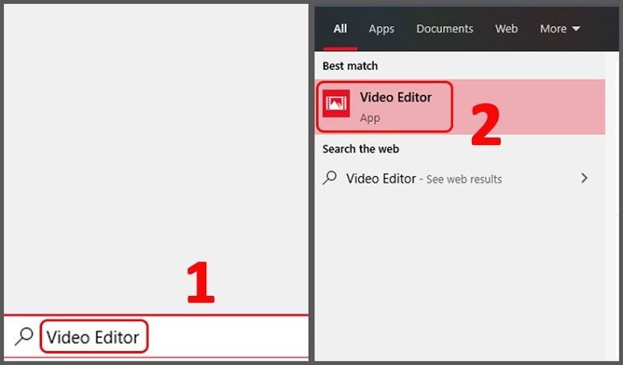This screenshot has width=623, height=365.
Task: Select the "Video Editor" web search suggestion text
Action: click(x=380, y=178)
